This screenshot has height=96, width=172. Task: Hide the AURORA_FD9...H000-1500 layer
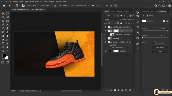(105, 27)
